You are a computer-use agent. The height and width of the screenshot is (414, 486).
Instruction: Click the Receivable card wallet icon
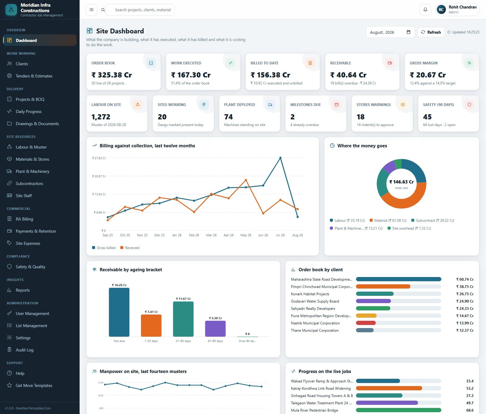pyautogui.click(x=390, y=63)
